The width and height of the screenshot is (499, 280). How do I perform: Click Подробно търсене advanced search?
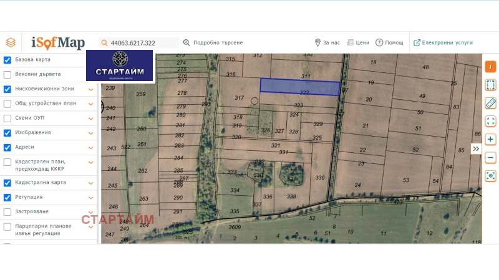click(x=213, y=42)
